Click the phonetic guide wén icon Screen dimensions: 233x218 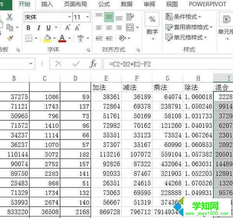[80, 38]
